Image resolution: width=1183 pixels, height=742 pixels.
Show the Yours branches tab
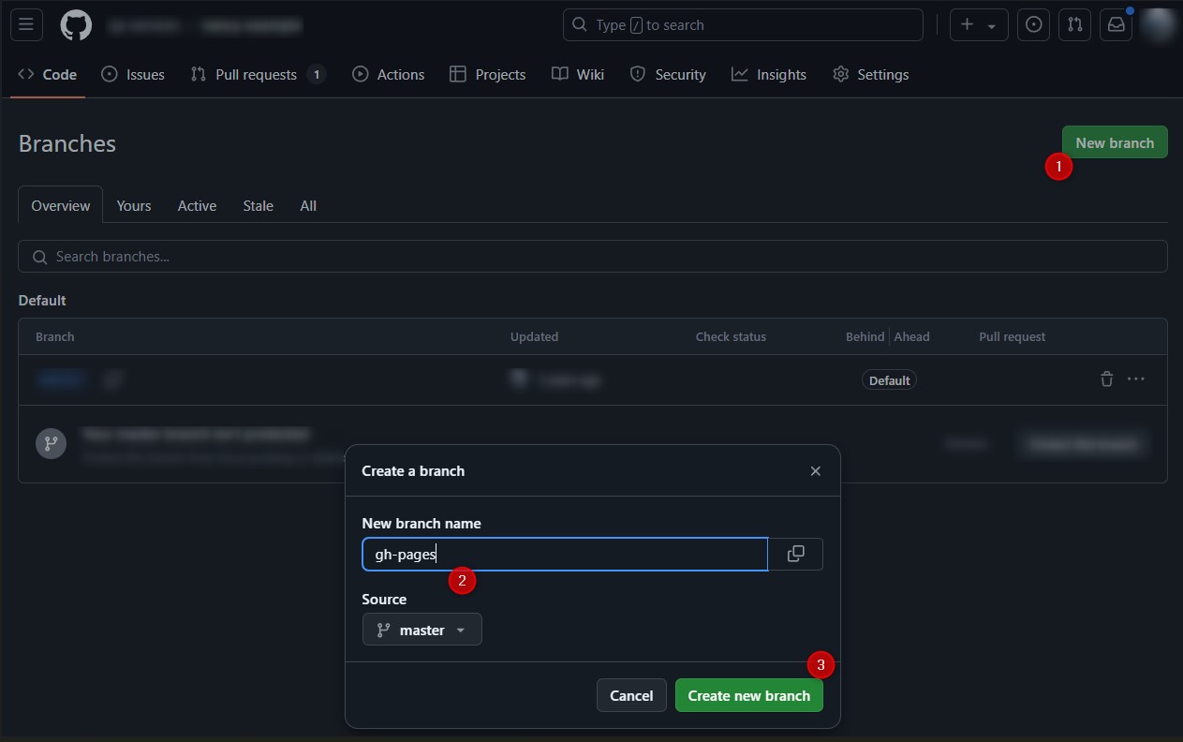(x=134, y=206)
